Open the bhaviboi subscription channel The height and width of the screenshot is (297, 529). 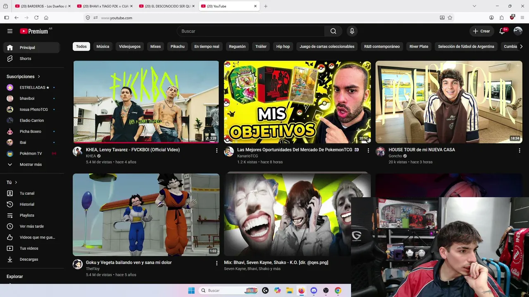tap(31, 99)
